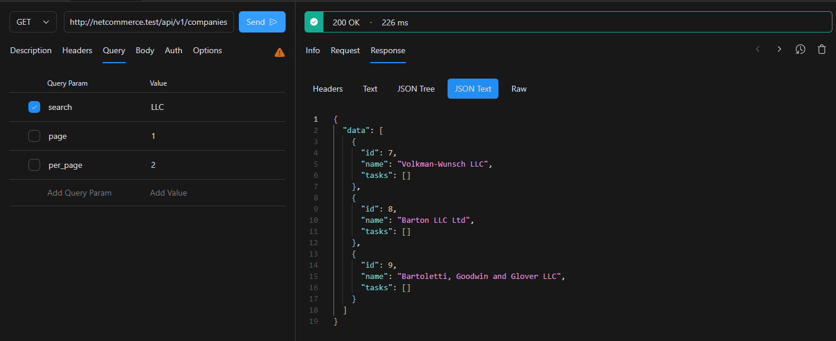
Task: Click the previous response chevron arrow
Action: click(757, 49)
